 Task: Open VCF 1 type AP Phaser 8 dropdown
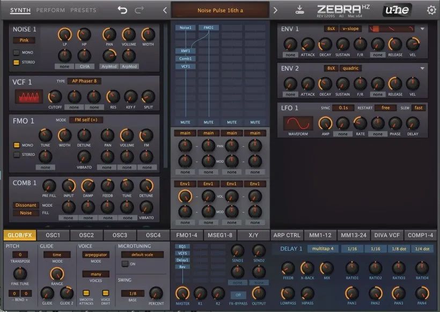point(84,81)
